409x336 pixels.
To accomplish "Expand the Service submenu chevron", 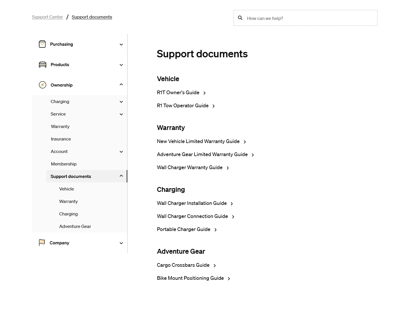I will tap(121, 114).
